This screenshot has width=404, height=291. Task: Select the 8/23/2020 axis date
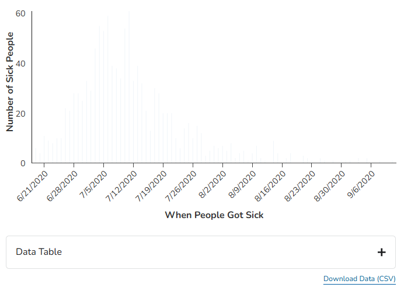(301, 187)
